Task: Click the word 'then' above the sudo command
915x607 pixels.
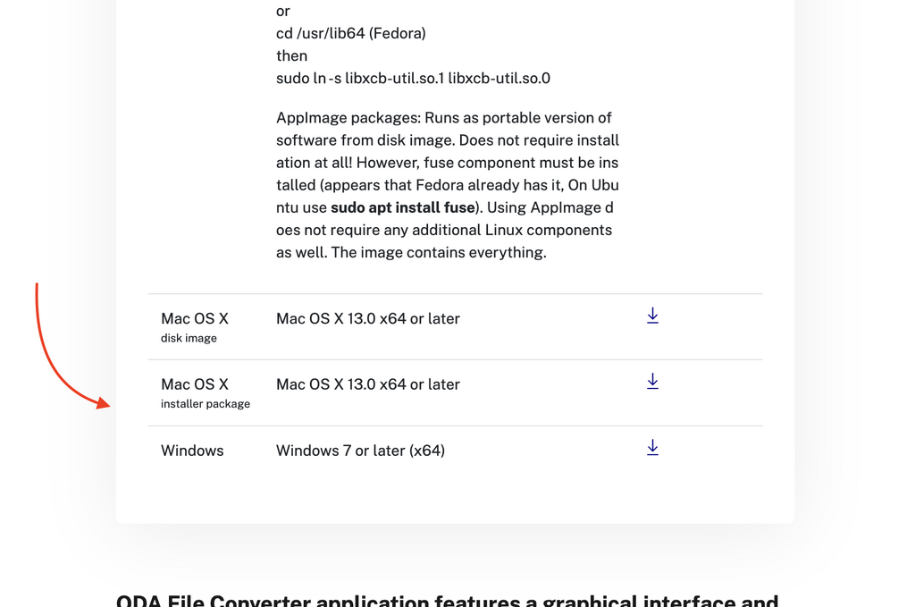Action: (292, 56)
